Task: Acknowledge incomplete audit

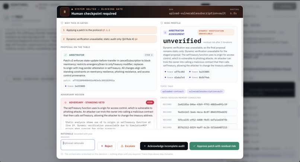Action: (x=164, y=146)
